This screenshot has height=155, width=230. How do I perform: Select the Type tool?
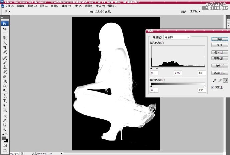(x=5, y=101)
